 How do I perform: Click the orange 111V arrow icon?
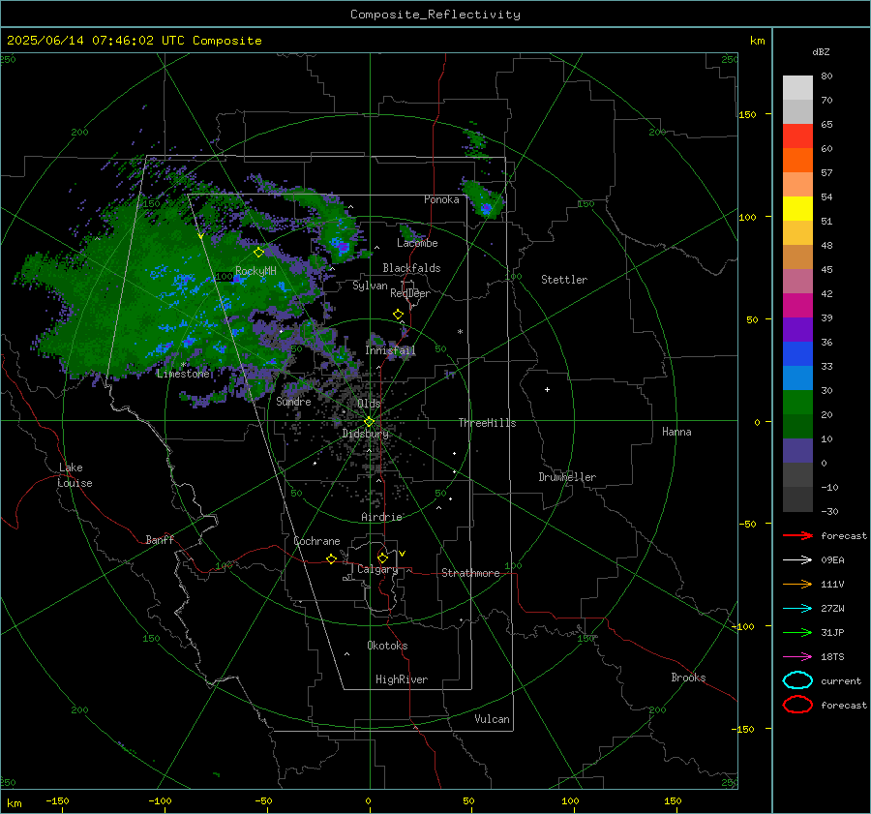pos(797,584)
